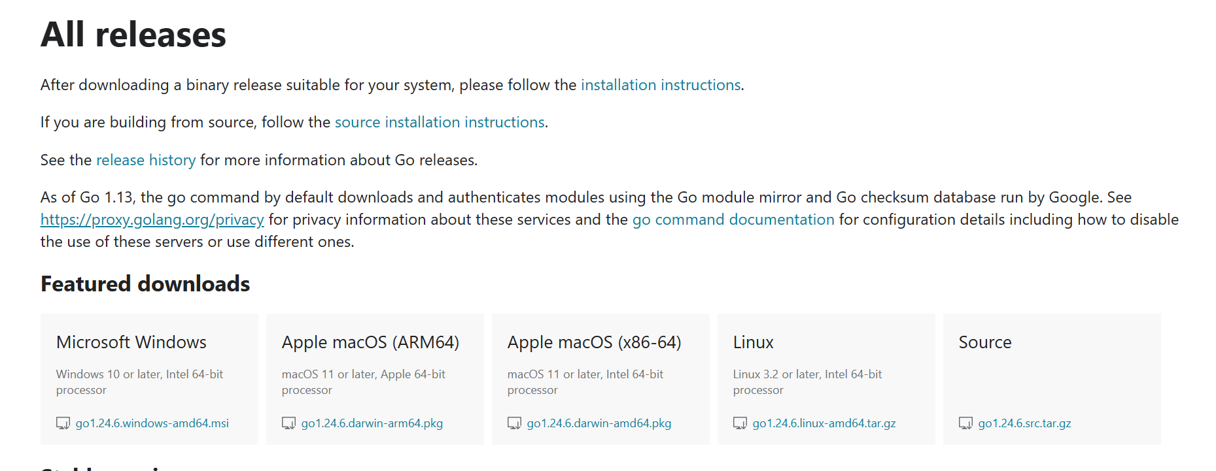This screenshot has height=471, width=1216.
Task: Click download icon beside darwin-arm64.pkg
Action: [x=288, y=423]
